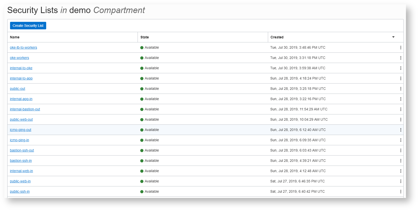
Task: Open actions menu for oke-lb-to-workers row
Action: click(400, 48)
